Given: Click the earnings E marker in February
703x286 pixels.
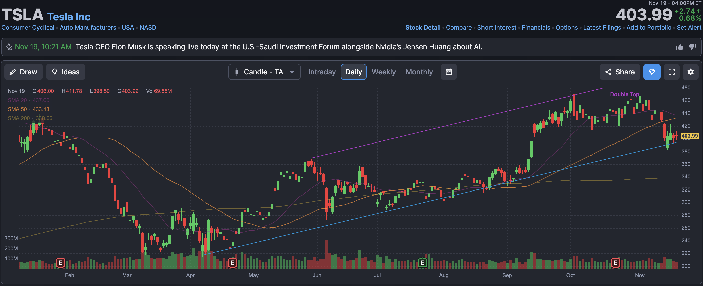Looking at the screenshot, I should coord(60,263).
